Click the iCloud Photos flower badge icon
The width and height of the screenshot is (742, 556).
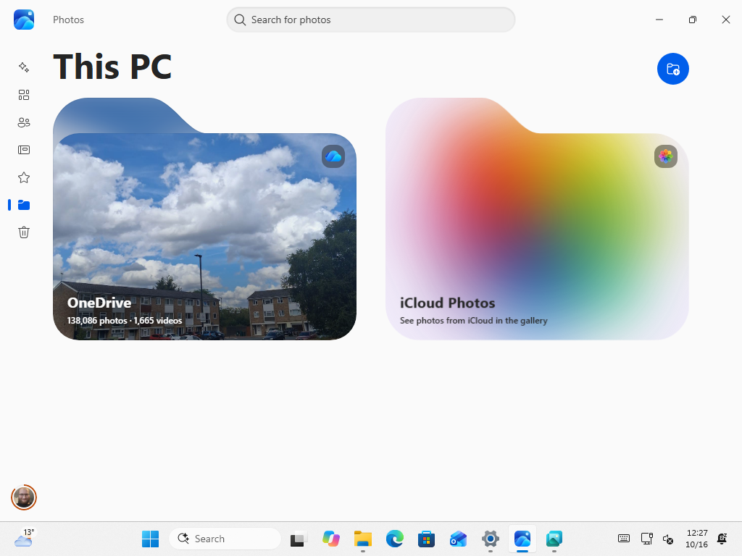pyautogui.click(x=666, y=156)
